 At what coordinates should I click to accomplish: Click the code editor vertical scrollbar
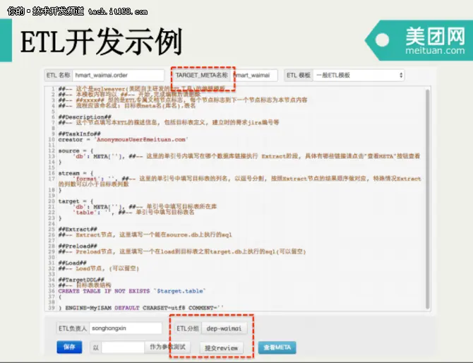(x=427, y=199)
